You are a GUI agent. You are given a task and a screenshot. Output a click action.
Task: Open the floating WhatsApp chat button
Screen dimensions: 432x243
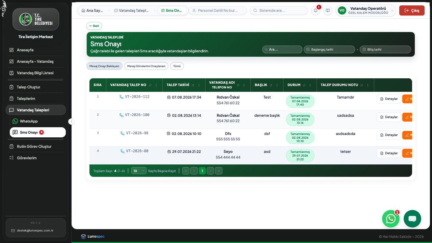(x=391, y=219)
